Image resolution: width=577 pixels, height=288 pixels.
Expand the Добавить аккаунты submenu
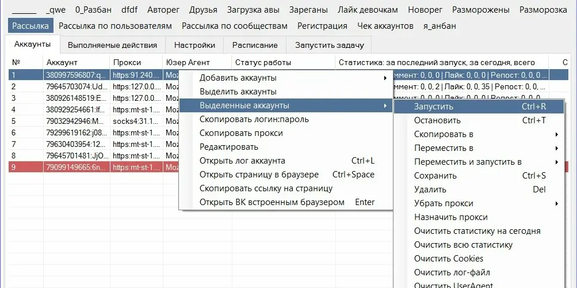pyautogui.click(x=286, y=78)
